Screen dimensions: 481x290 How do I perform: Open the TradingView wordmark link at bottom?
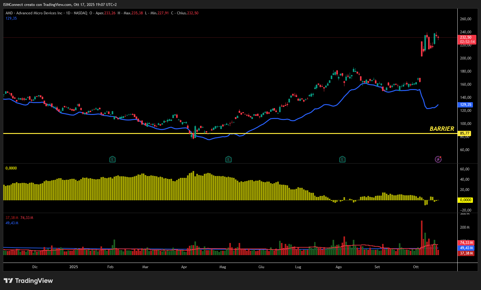[34, 281]
